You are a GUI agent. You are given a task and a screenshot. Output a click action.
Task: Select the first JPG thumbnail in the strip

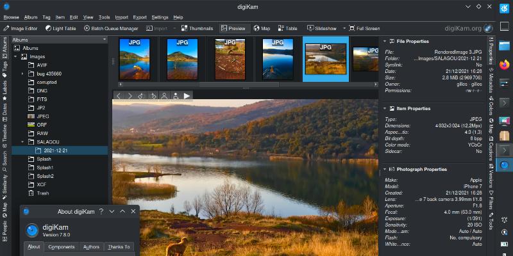[x=135, y=58]
